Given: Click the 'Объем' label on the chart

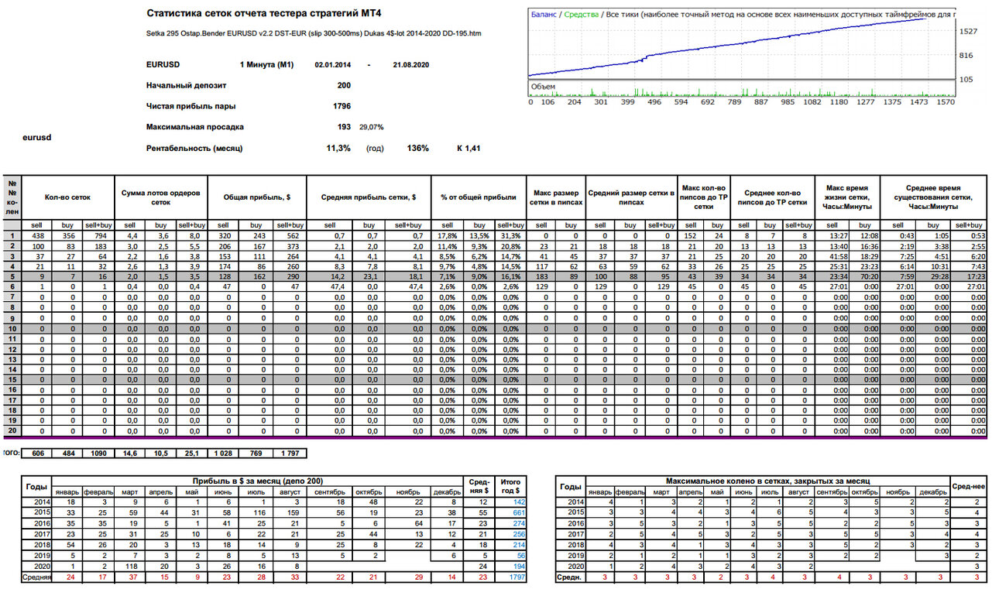Looking at the screenshot, I should (542, 85).
